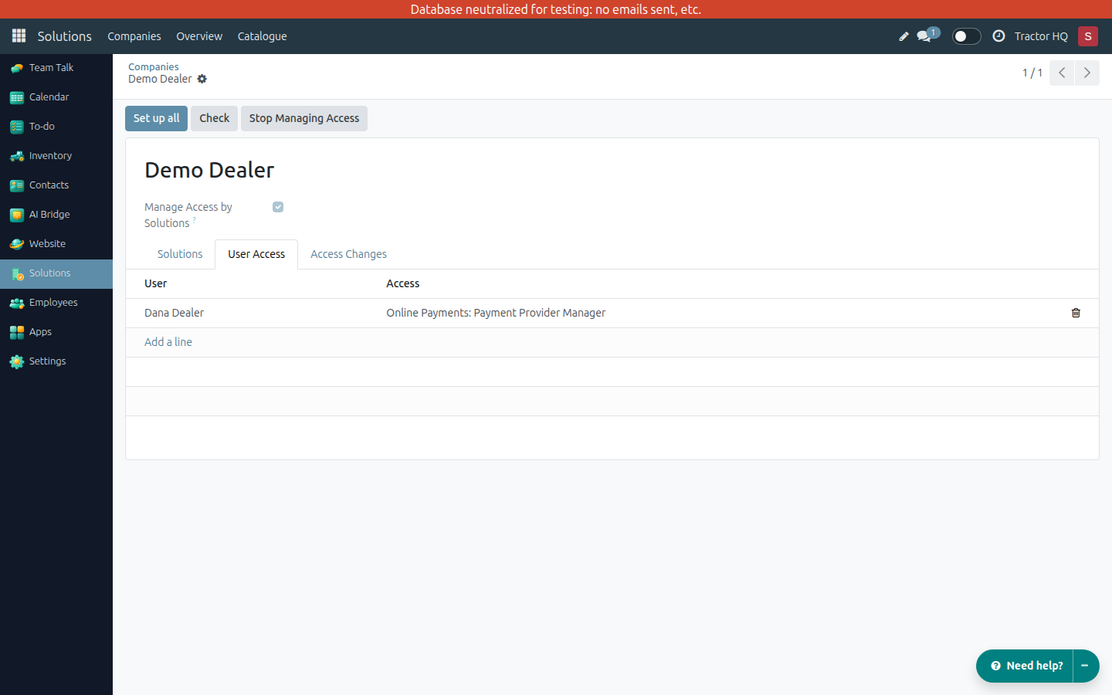Open the Overview menu
1112x695 pixels.
click(199, 36)
